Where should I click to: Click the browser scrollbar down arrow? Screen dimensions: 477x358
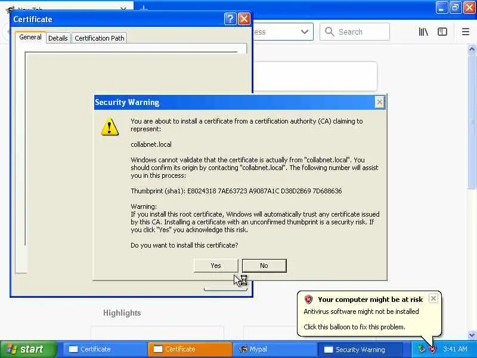(472, 335)
